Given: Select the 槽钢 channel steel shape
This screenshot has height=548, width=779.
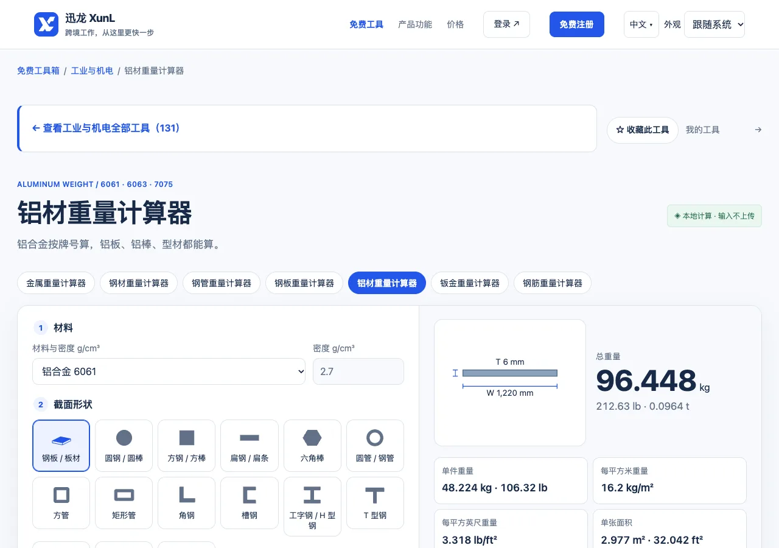Looking at the screenshot, I should coord(250,503).
